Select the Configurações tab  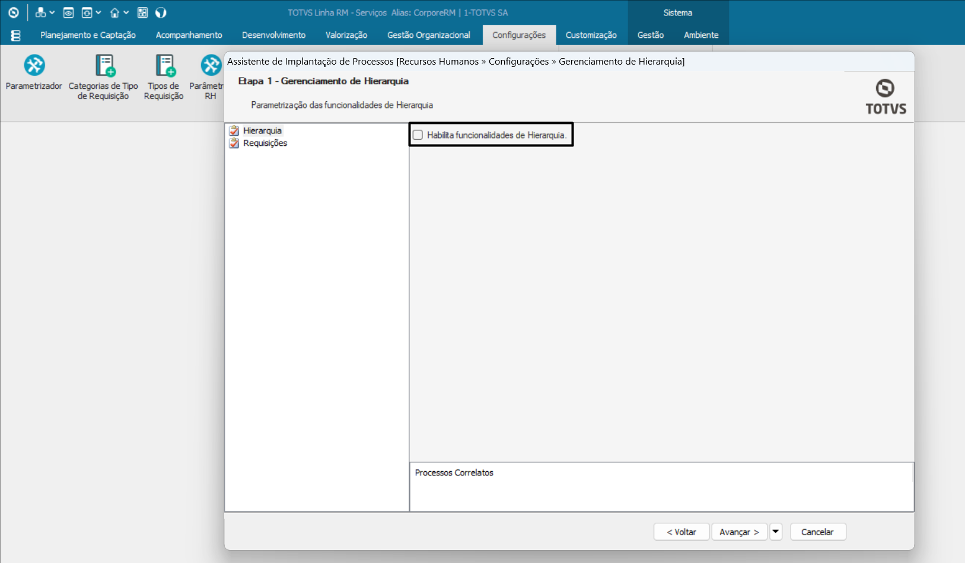[x=519, y=35]
